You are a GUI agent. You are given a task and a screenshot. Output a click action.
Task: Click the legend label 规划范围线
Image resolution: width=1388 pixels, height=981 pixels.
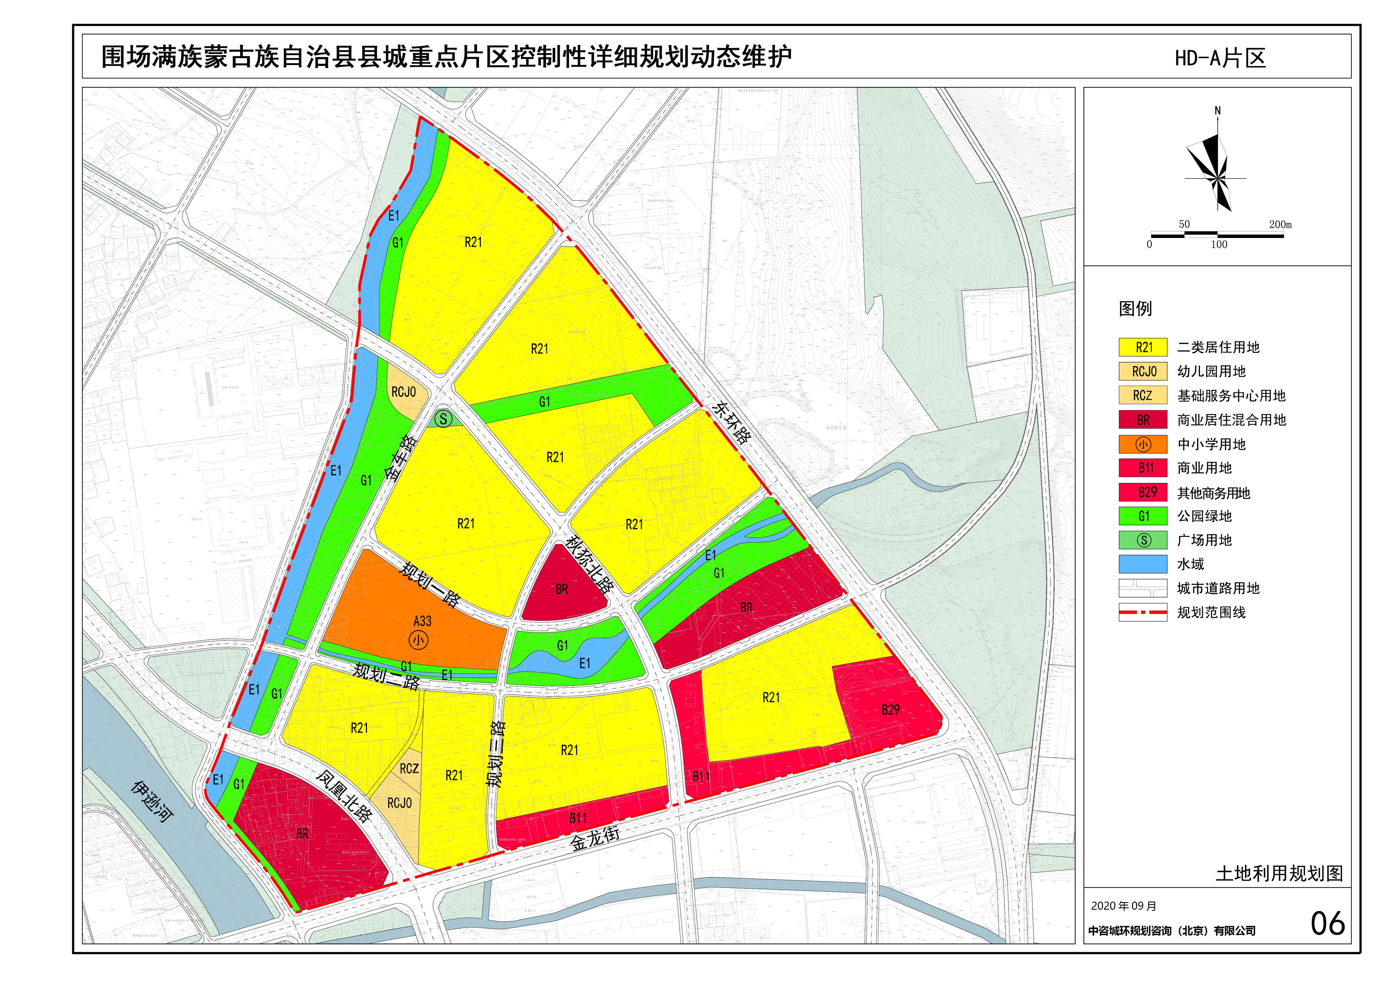[1211, 612]
